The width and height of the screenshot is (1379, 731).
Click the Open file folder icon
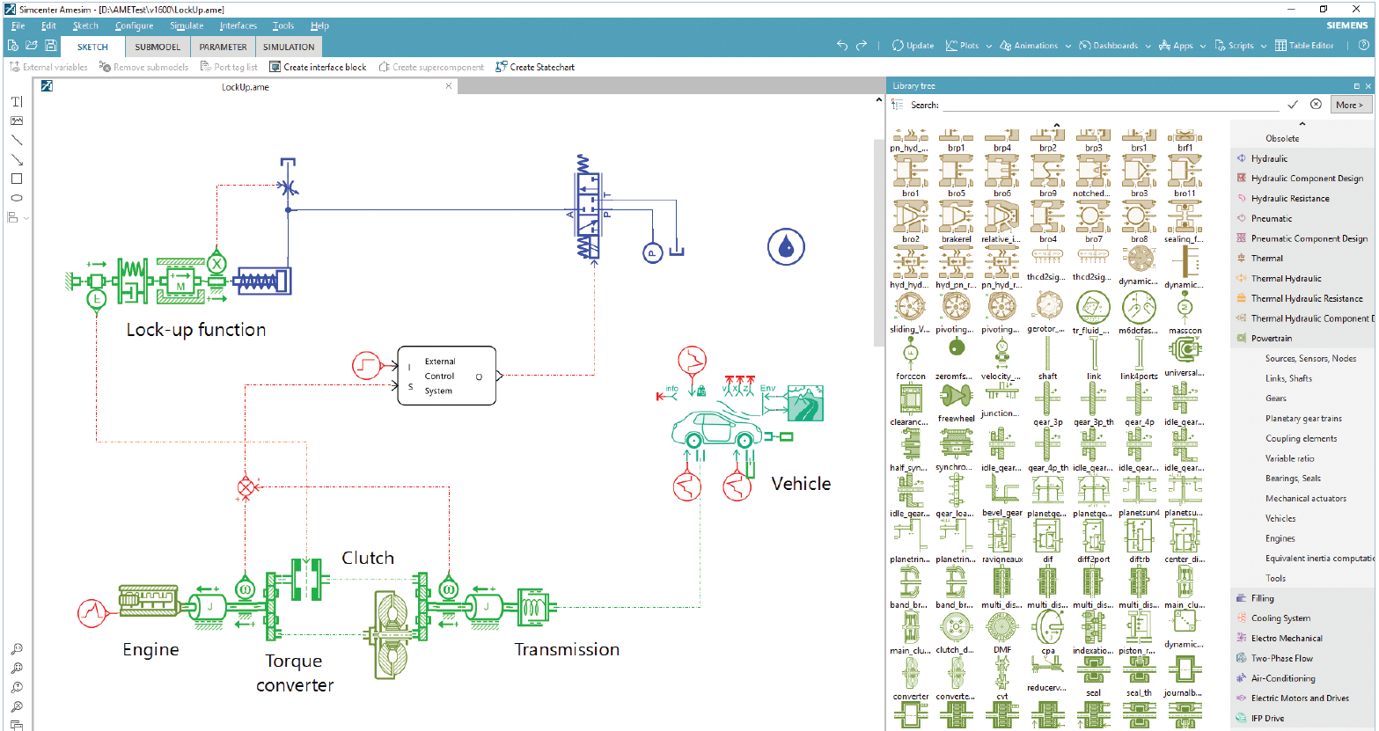coord(32,46)
